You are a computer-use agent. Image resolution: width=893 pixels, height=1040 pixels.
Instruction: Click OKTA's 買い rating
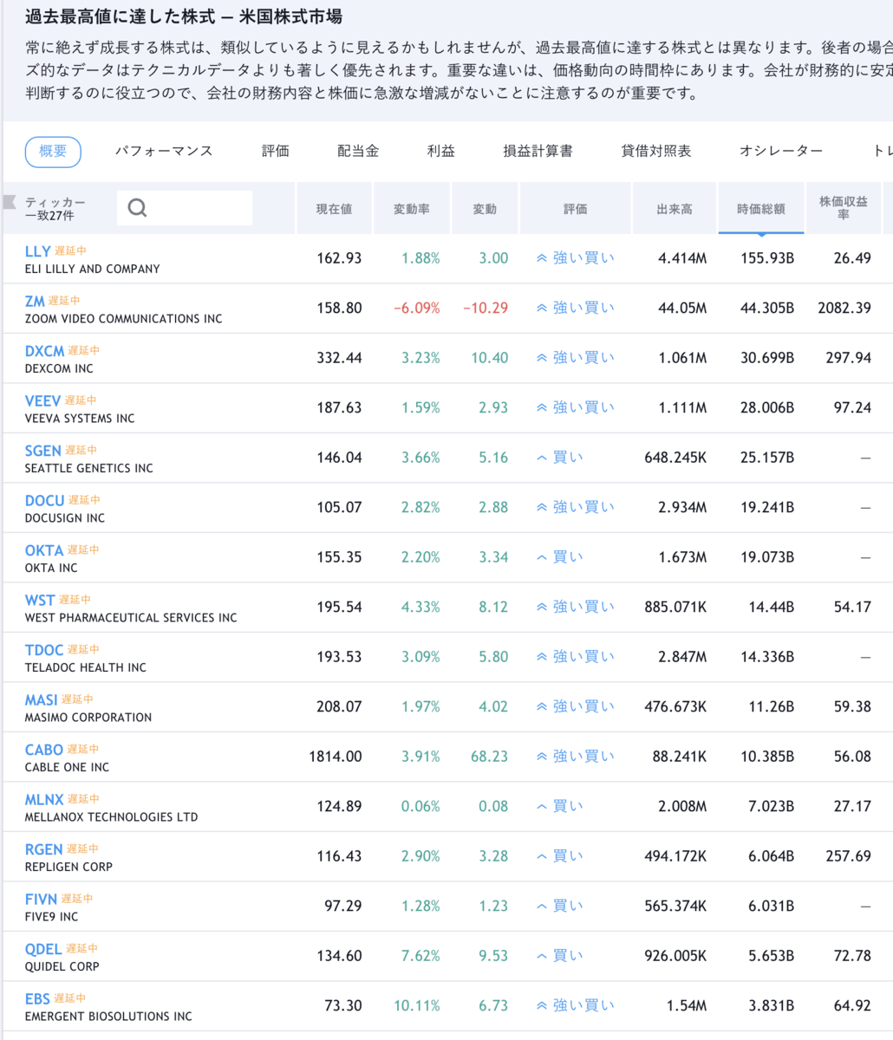click(x=560, y=557)
